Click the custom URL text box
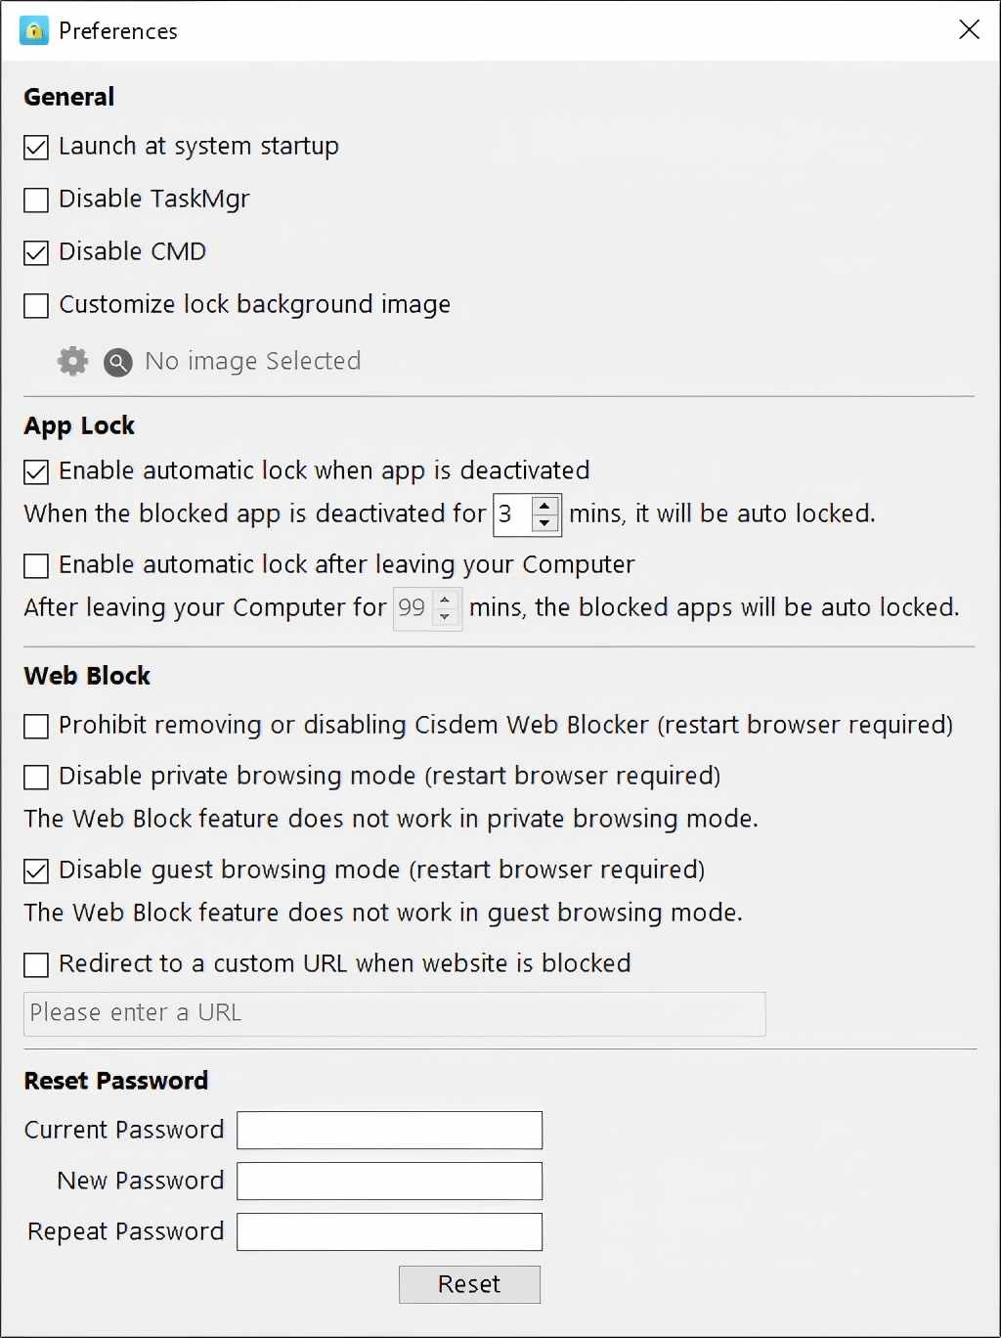 coord(394,1014)
